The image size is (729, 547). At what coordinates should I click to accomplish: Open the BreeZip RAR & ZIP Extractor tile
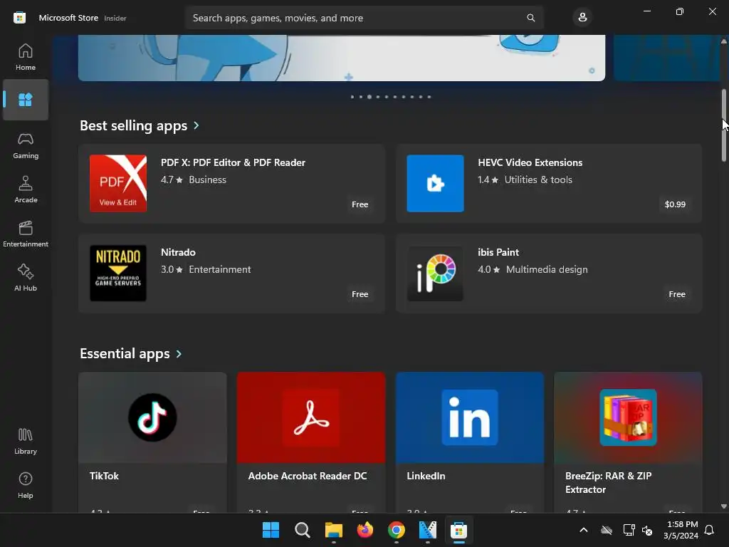click(628, 442)
